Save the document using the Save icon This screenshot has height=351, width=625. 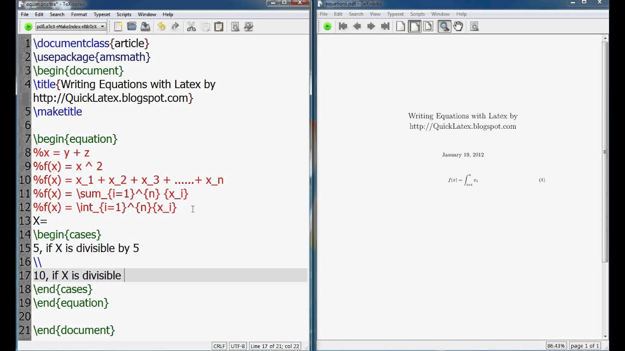point(146,26)
